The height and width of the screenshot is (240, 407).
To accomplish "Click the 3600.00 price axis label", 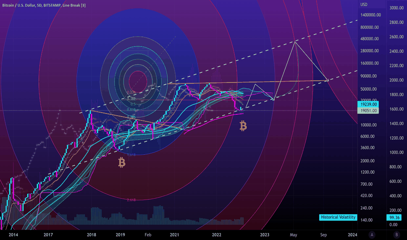I will pyautogui.click(x=368, y=147).
